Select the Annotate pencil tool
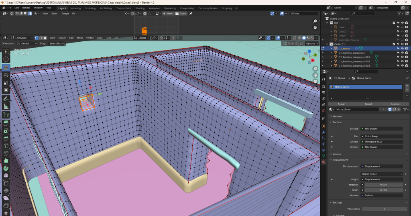 click(6, 98)
